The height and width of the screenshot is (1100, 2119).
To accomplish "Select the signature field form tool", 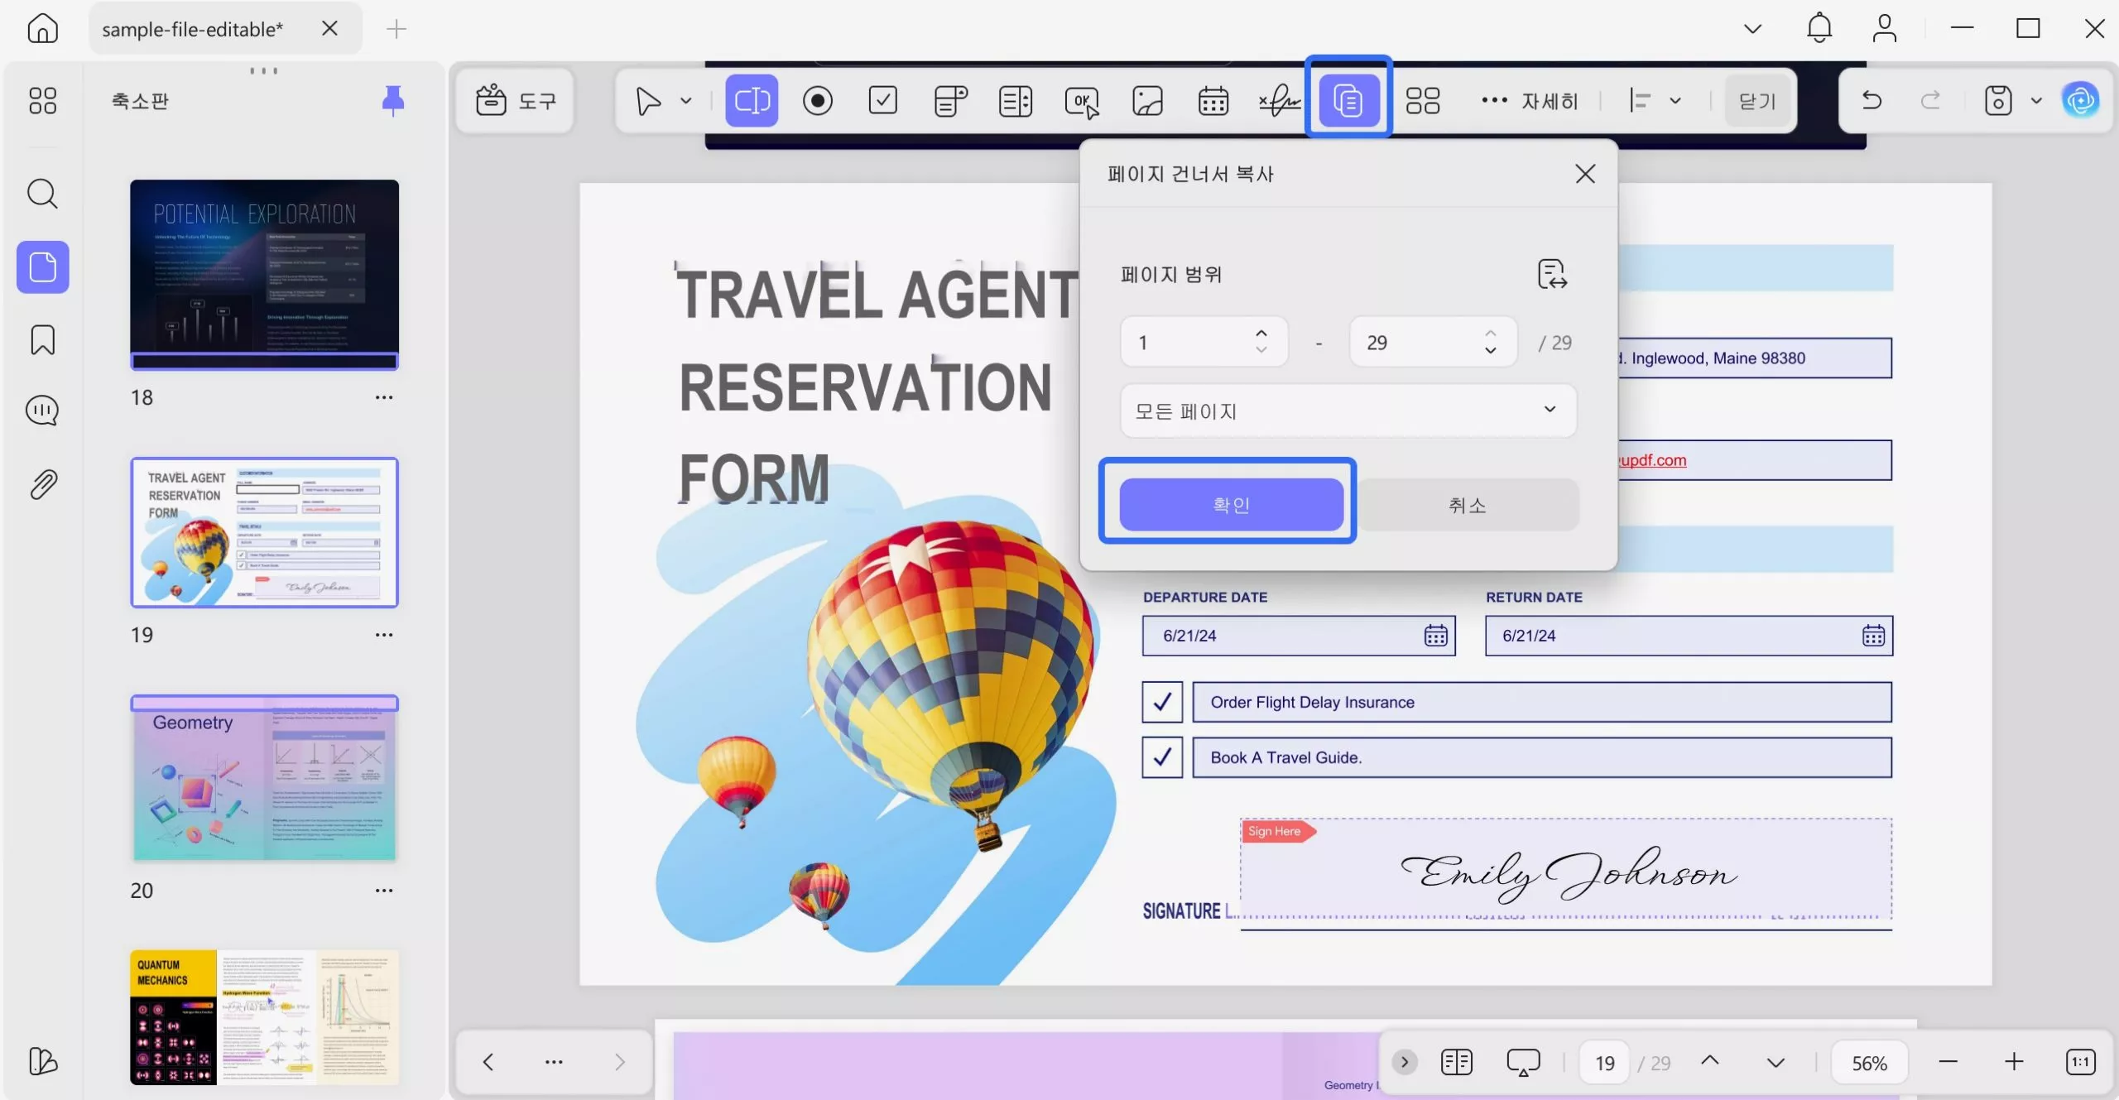I will 1280,101.
